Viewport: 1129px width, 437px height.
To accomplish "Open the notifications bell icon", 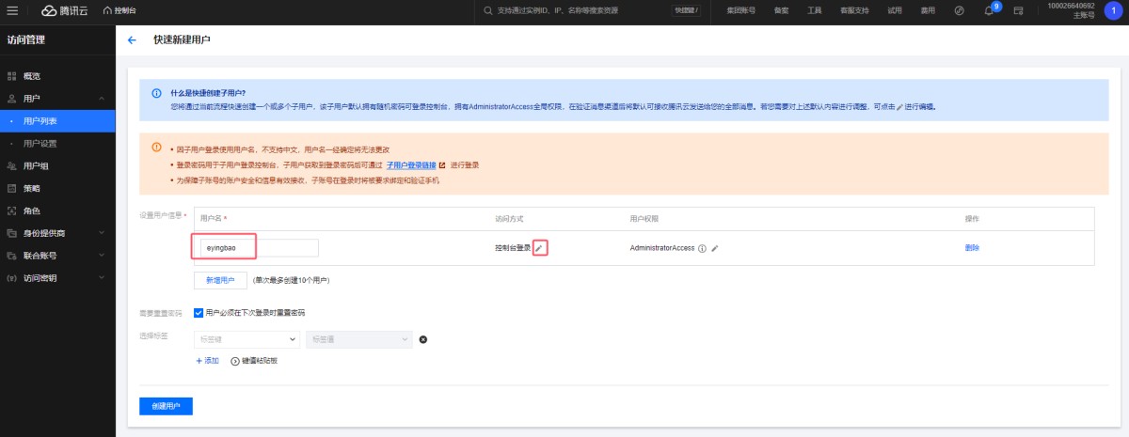I will [988, 10].
